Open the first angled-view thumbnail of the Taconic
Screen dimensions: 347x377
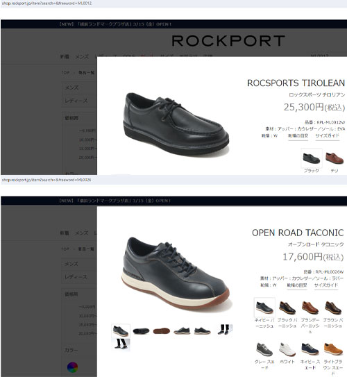tap(121, 330)
